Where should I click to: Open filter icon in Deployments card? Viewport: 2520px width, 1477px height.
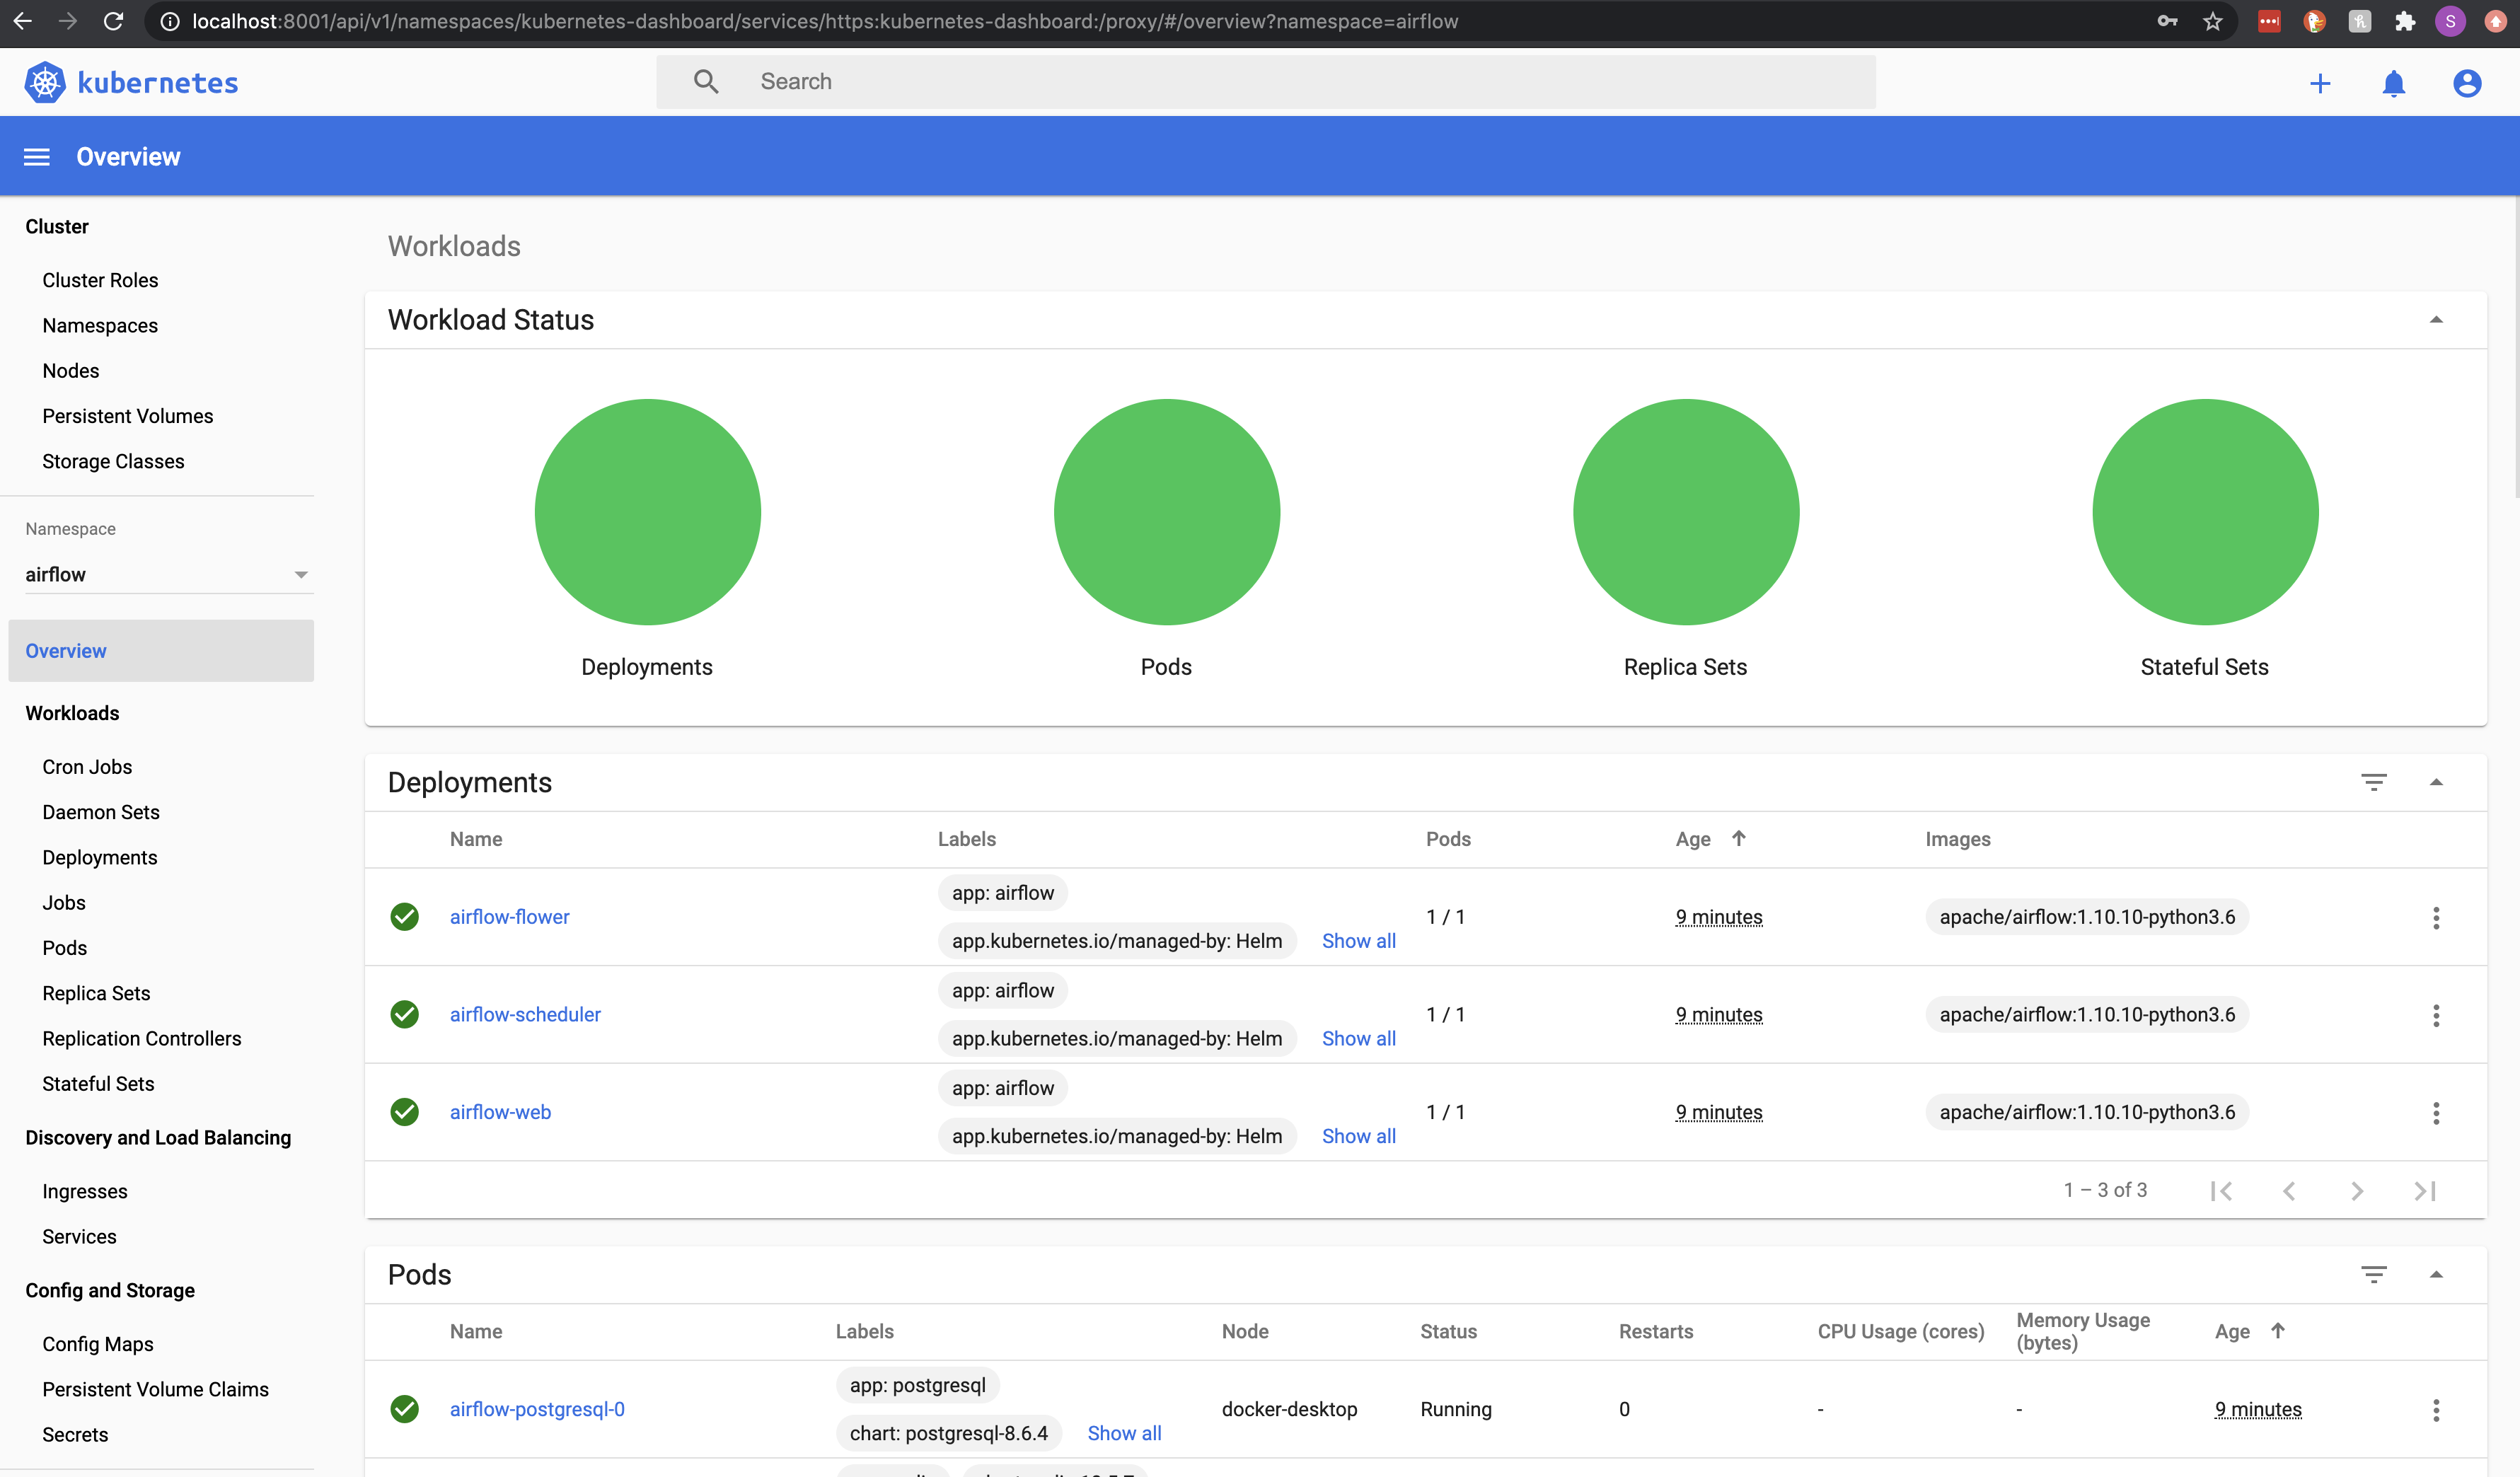click(x=2373, y=782)
